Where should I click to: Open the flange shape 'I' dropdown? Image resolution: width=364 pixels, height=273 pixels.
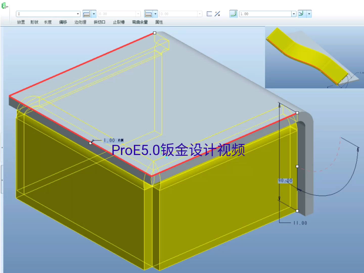[x=78, y=14]
